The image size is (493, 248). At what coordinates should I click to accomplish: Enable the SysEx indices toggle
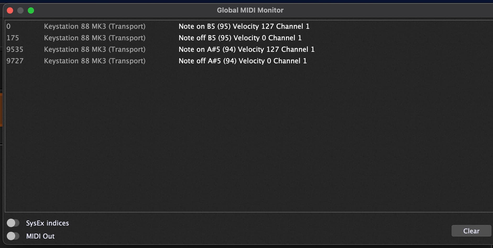pyautogui.click(x=13, y=223)
